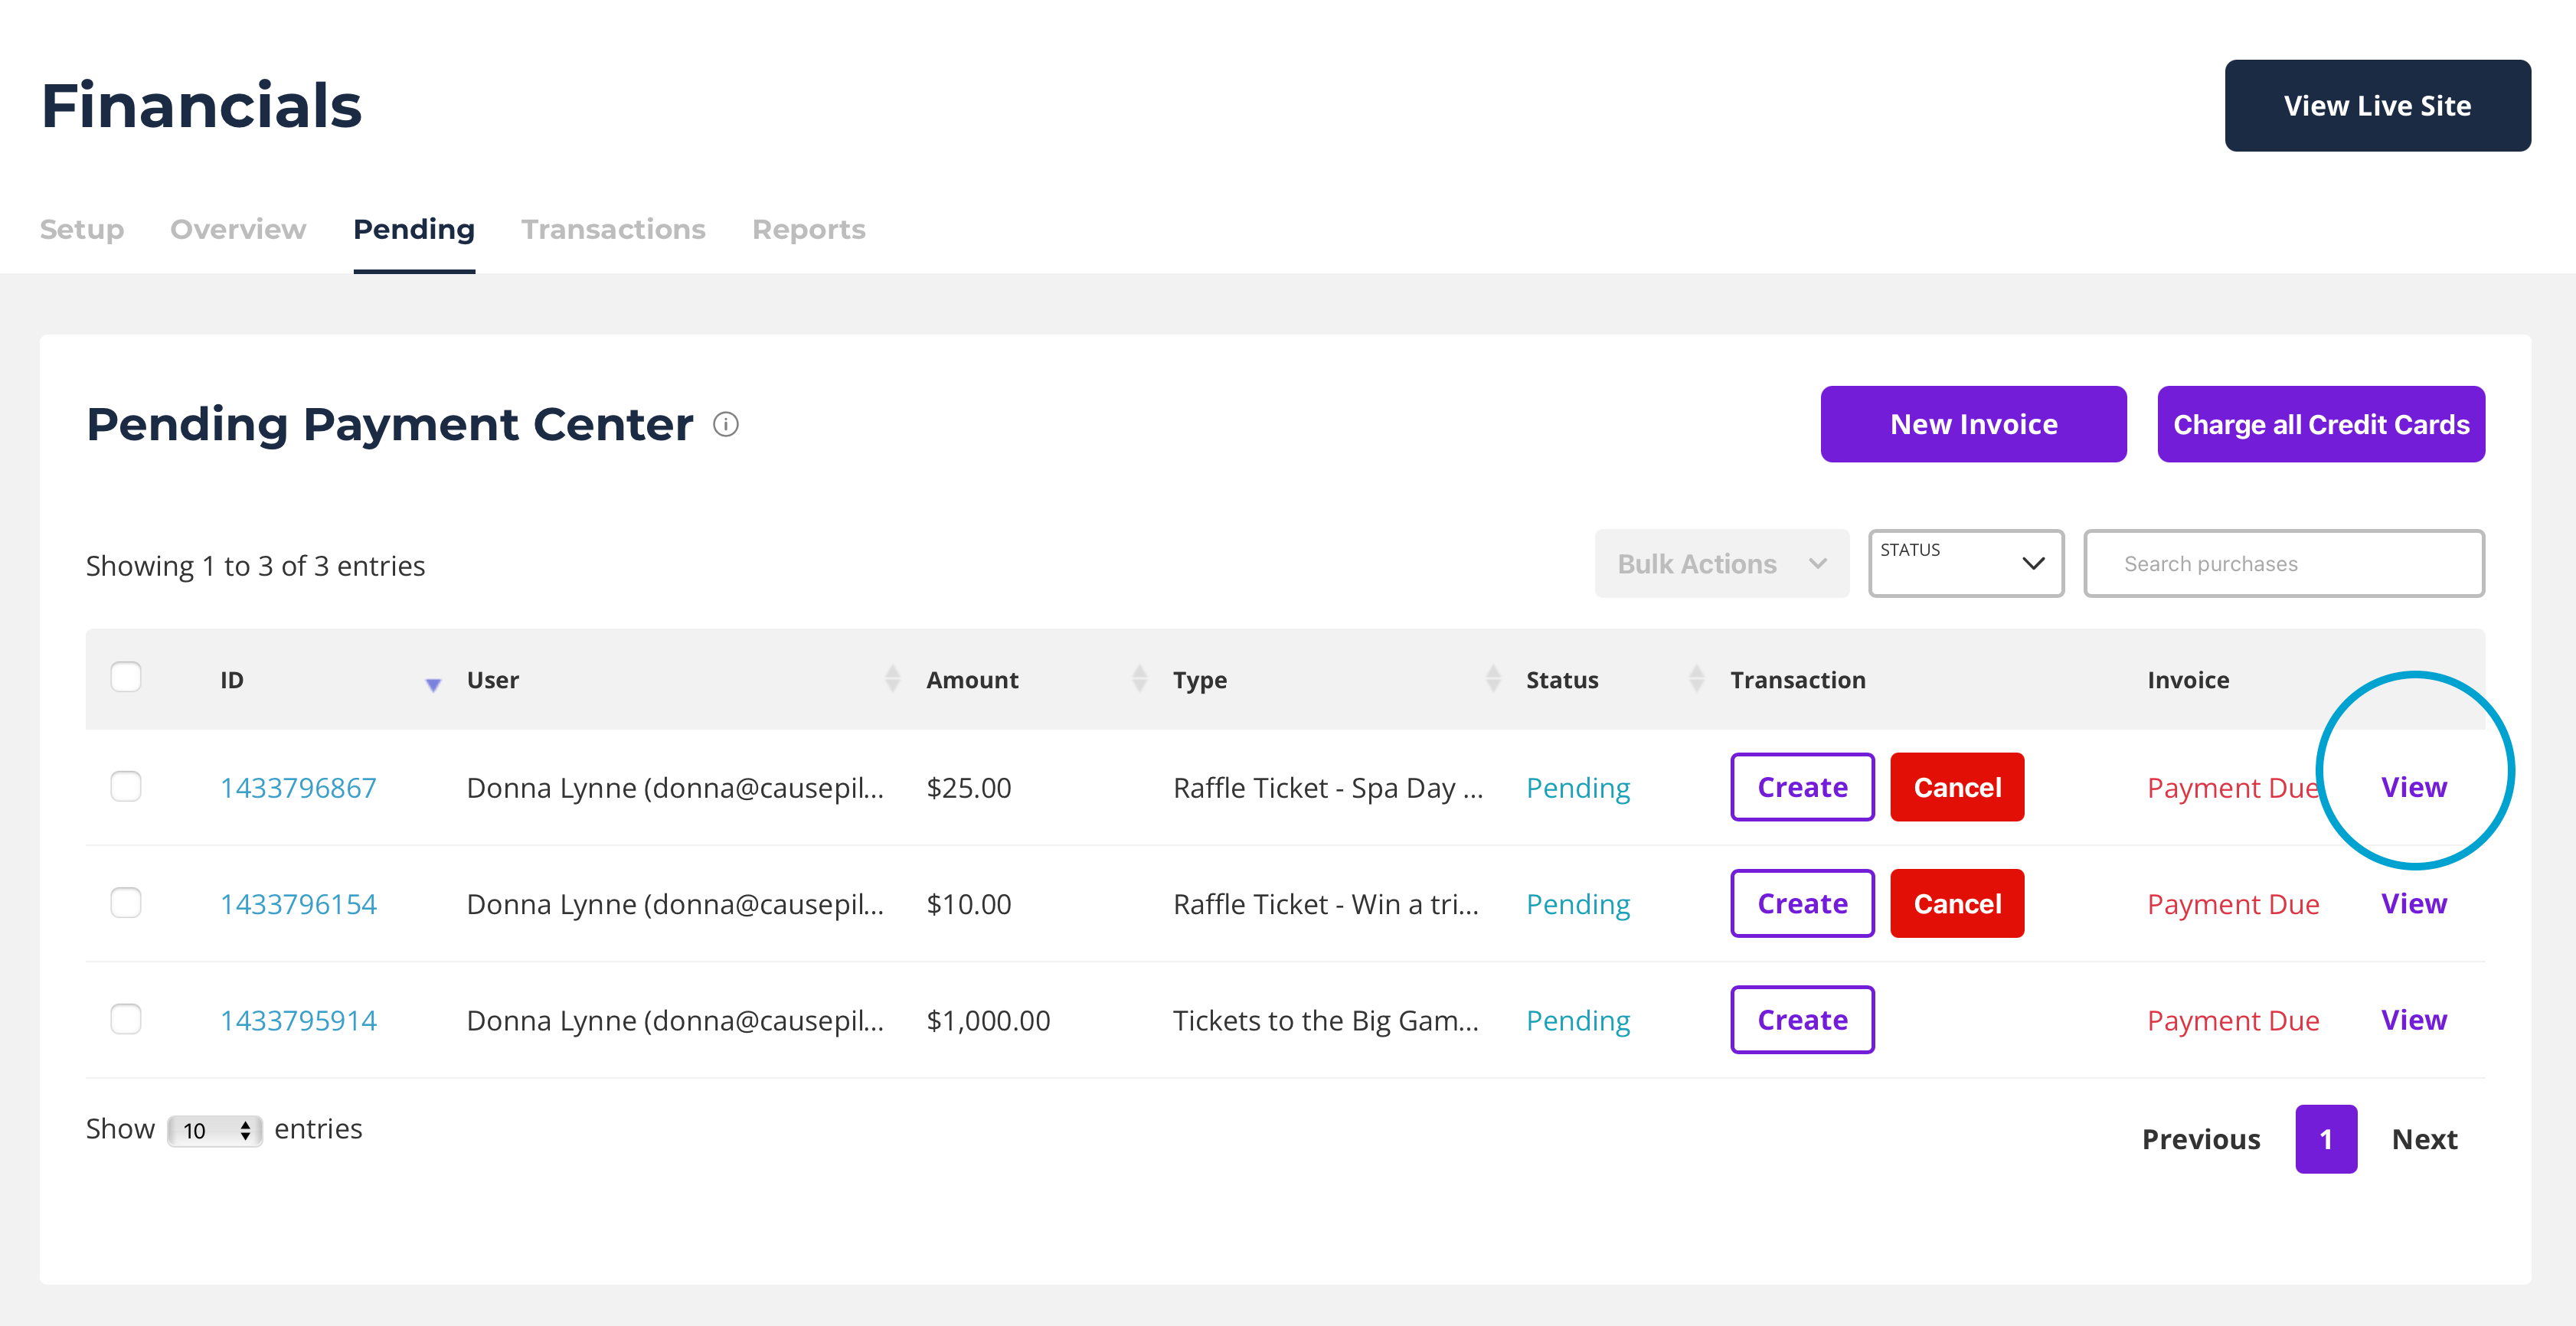Screen dimensions: 2576x1326
Task: Check the box for purchase 1433796867
Action: (x=126, y=787)
